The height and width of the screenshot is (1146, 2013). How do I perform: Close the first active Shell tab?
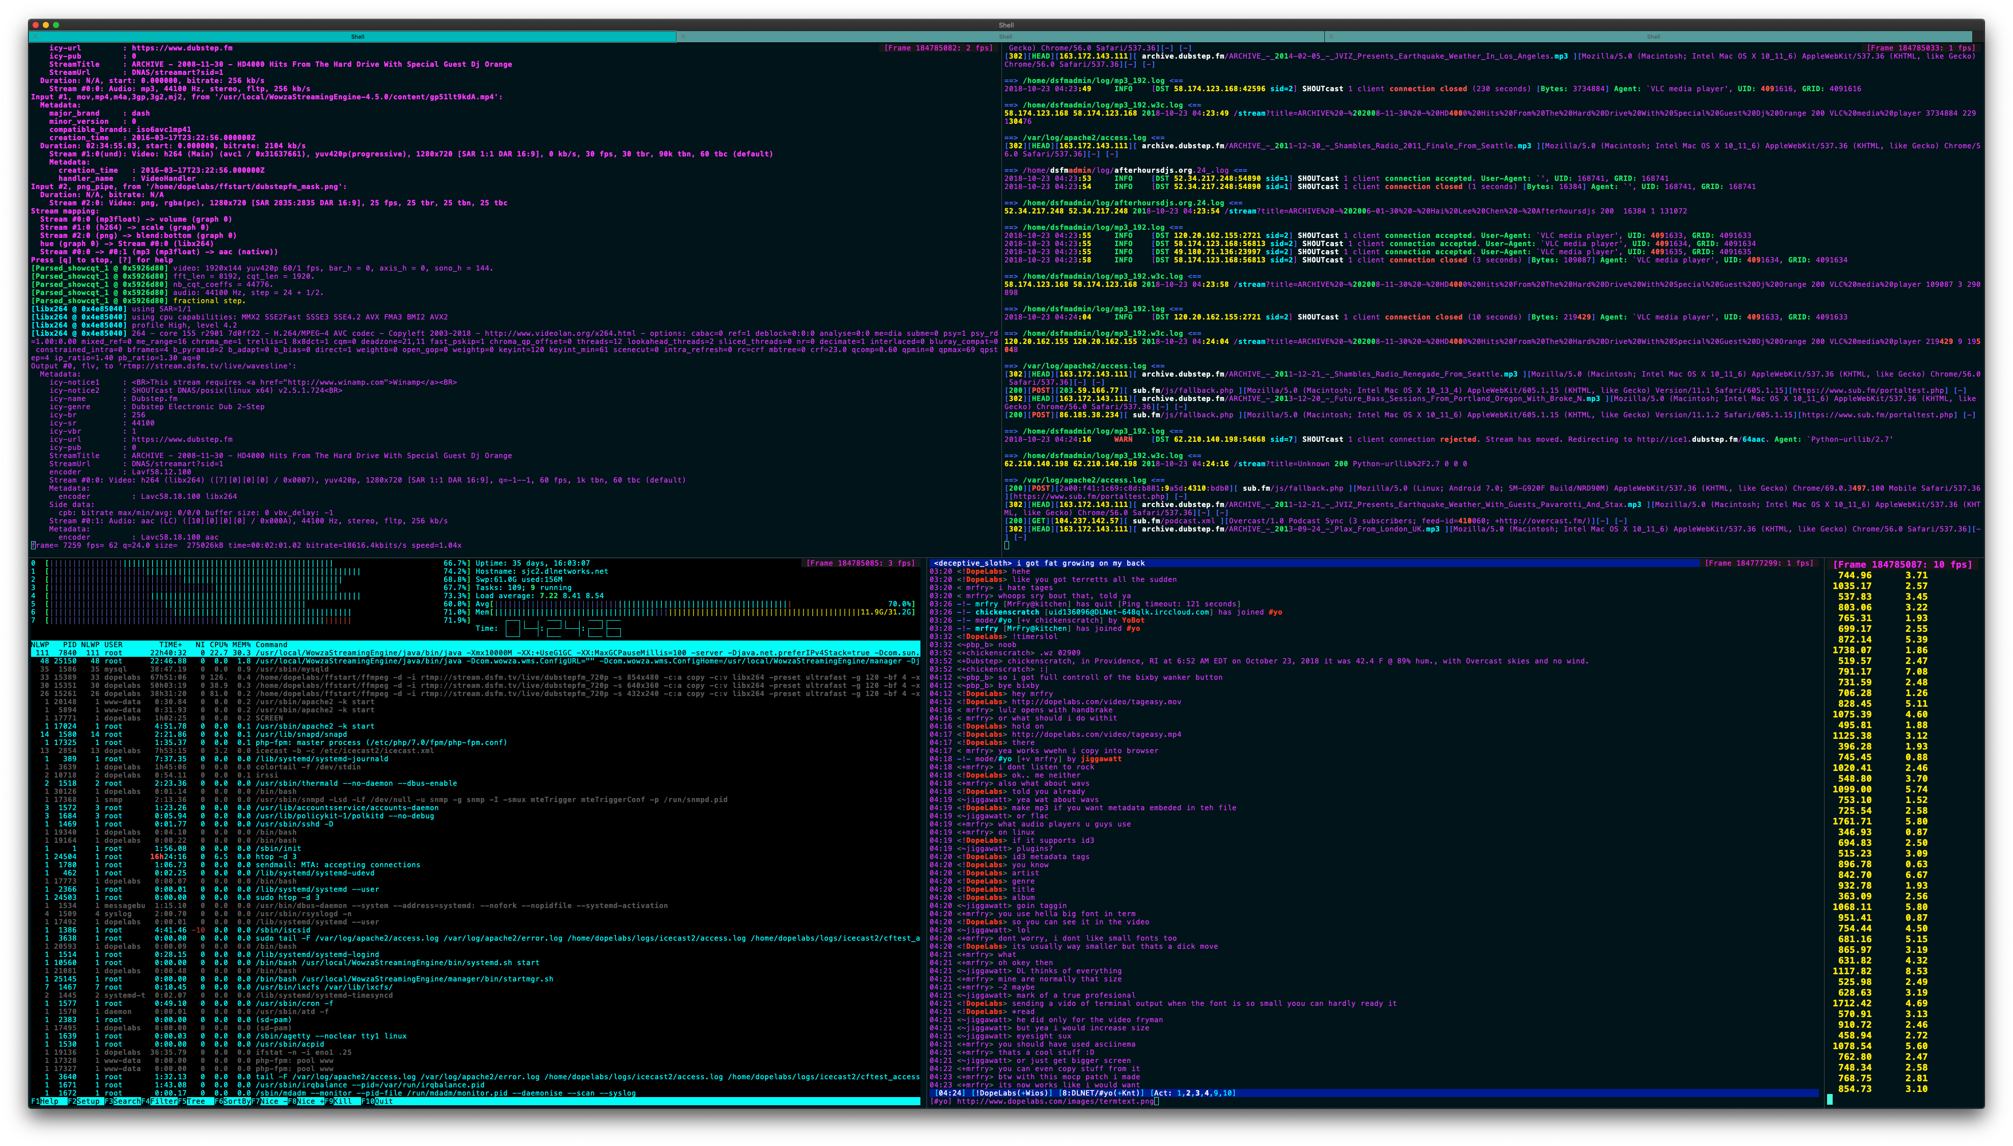pyautogui.click(x=35, y=37)
